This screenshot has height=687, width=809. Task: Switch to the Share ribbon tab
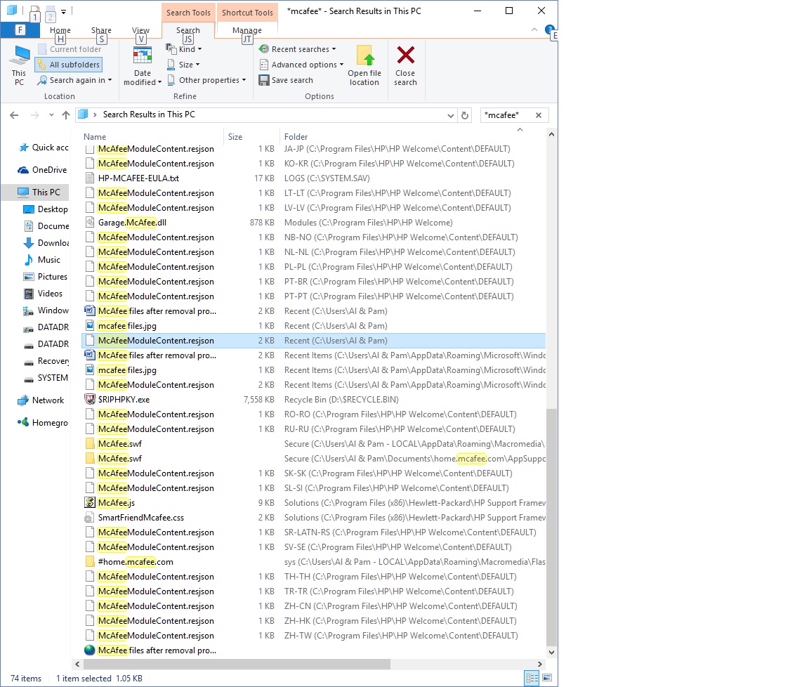point(101,30)
